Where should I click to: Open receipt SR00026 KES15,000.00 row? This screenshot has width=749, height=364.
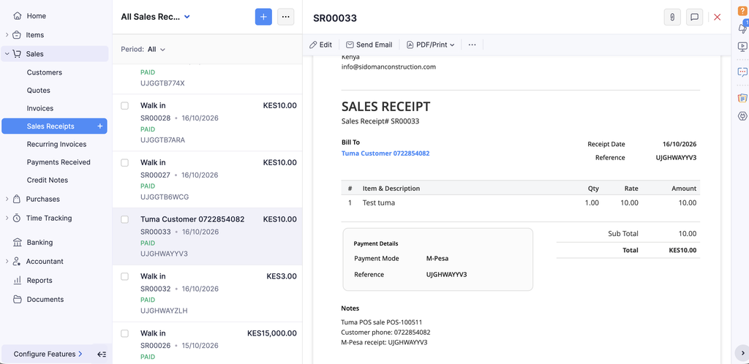click(x=207, y=343)
